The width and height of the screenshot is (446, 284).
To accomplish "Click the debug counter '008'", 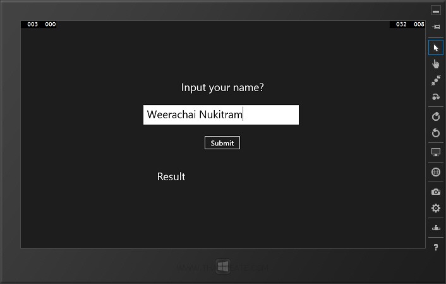I will pyautogui.click(x=419, y=24).
